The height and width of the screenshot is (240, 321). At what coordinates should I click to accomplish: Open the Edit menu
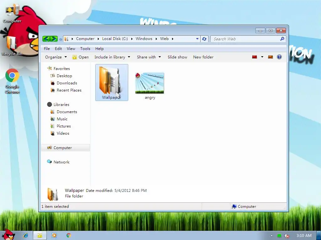tap(58, 48)
